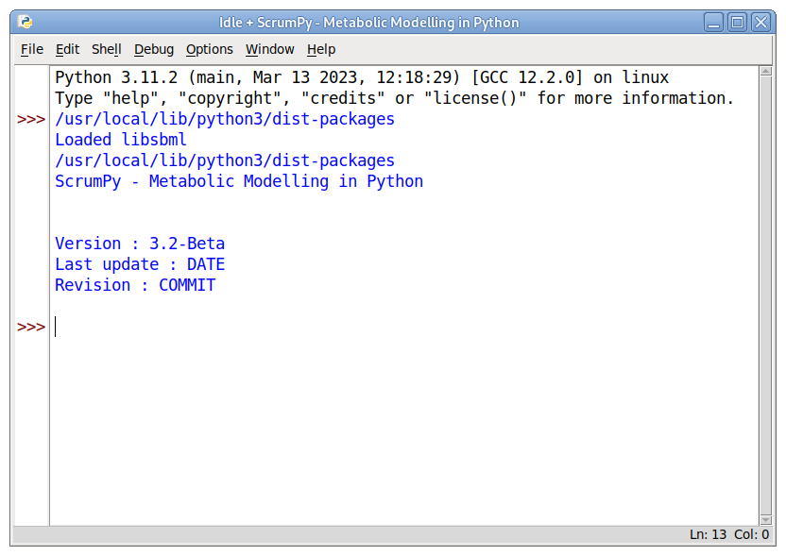Click the "Loaded libsbml" output line
This screenshot has height=556, width=786.
point(121,140)
